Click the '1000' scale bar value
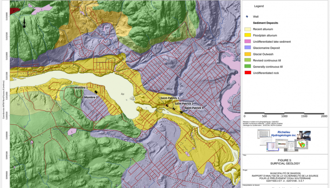The image size is (330, 188). (x=284, y=116)
